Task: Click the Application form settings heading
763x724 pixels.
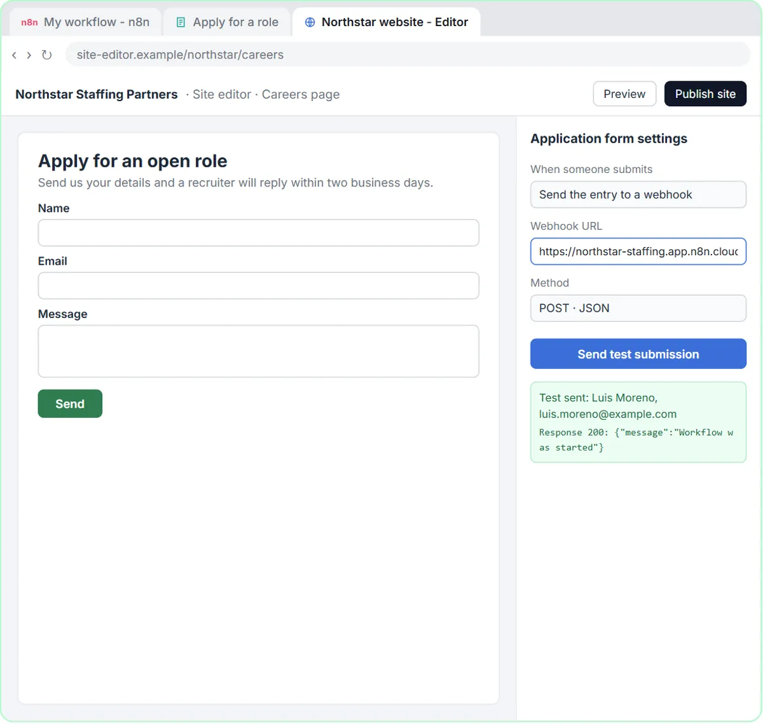Action: pyautogui.click(x=608, y=139)
